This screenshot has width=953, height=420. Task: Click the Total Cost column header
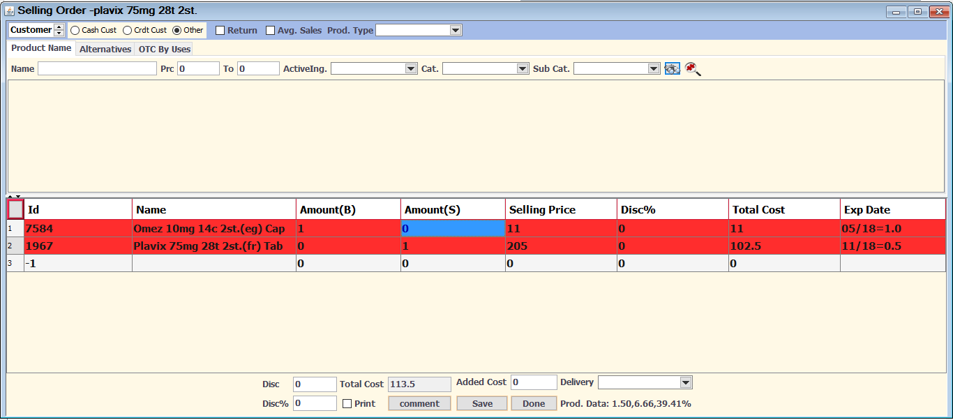[785, 209]
